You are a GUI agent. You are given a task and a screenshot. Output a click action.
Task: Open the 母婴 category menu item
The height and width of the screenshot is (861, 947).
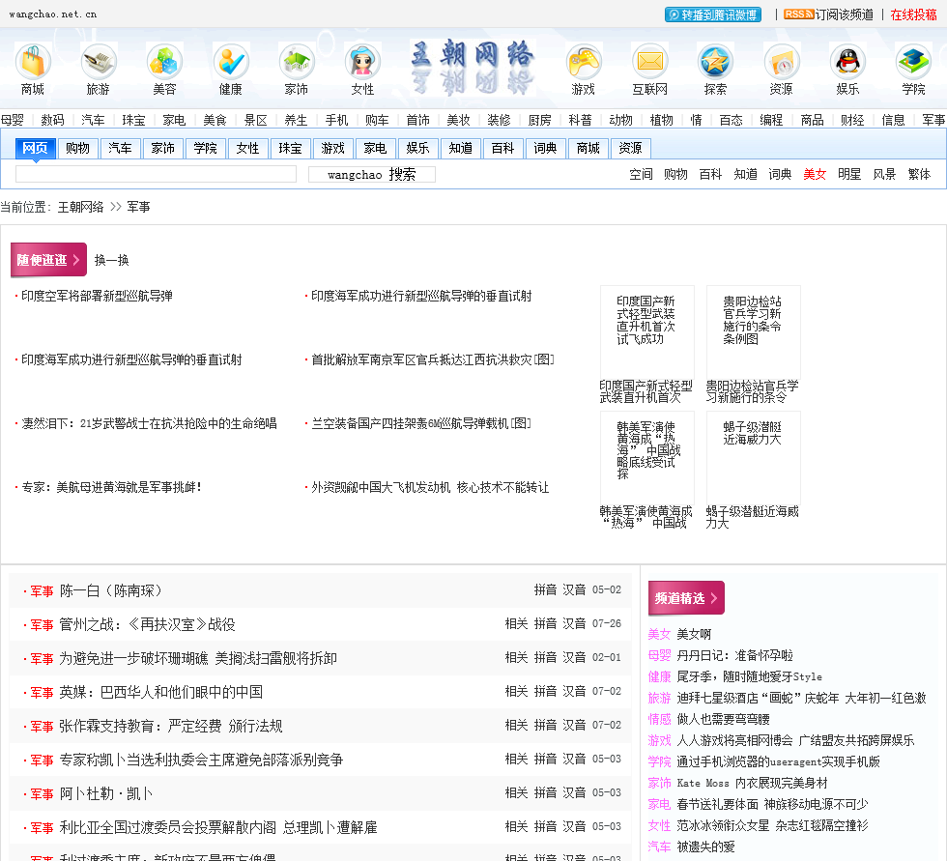[x=12, y=120]
